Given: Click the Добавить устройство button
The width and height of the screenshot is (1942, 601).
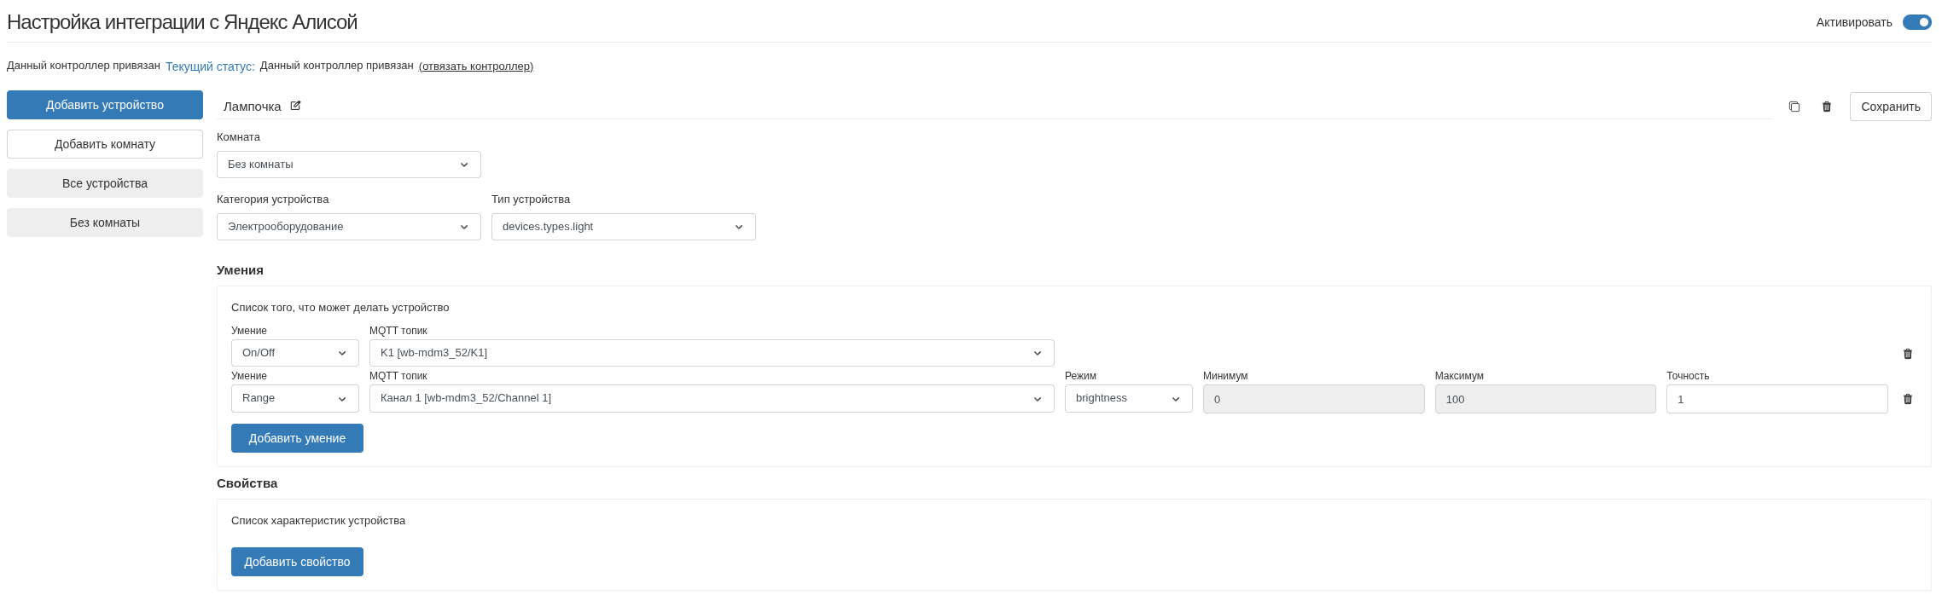Looking at the screenshot, I should coord(105,105).
